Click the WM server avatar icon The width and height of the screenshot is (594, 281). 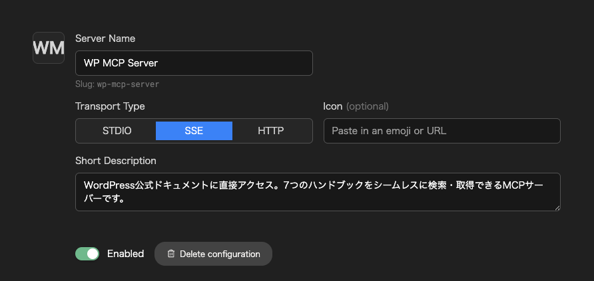pos(49,48)
